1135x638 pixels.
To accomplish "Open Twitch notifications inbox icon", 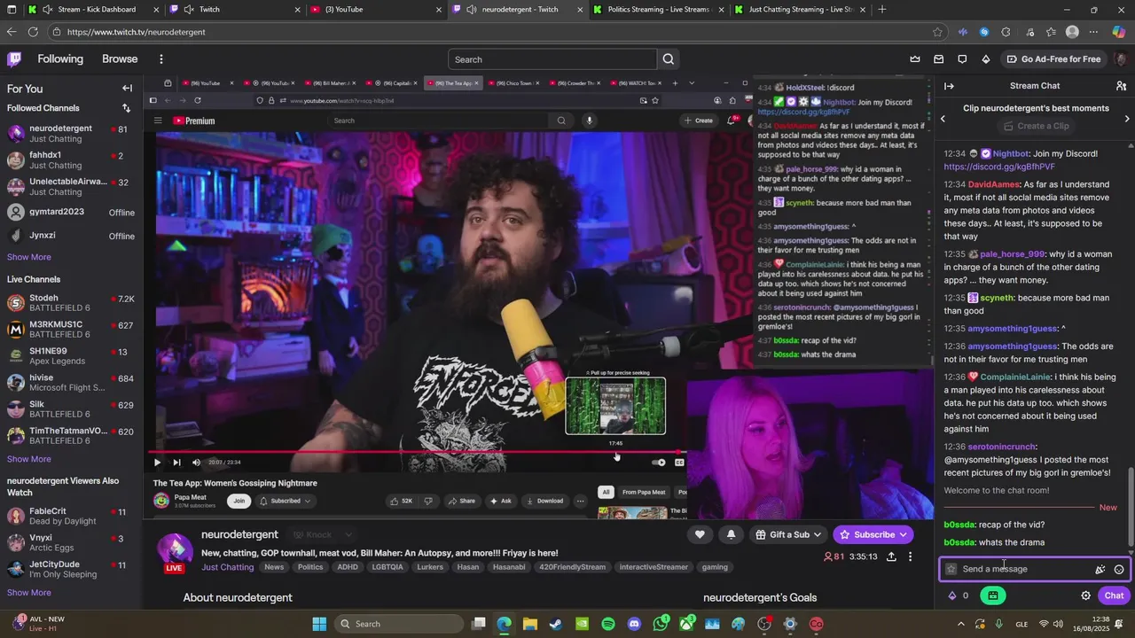I will 939,59.
